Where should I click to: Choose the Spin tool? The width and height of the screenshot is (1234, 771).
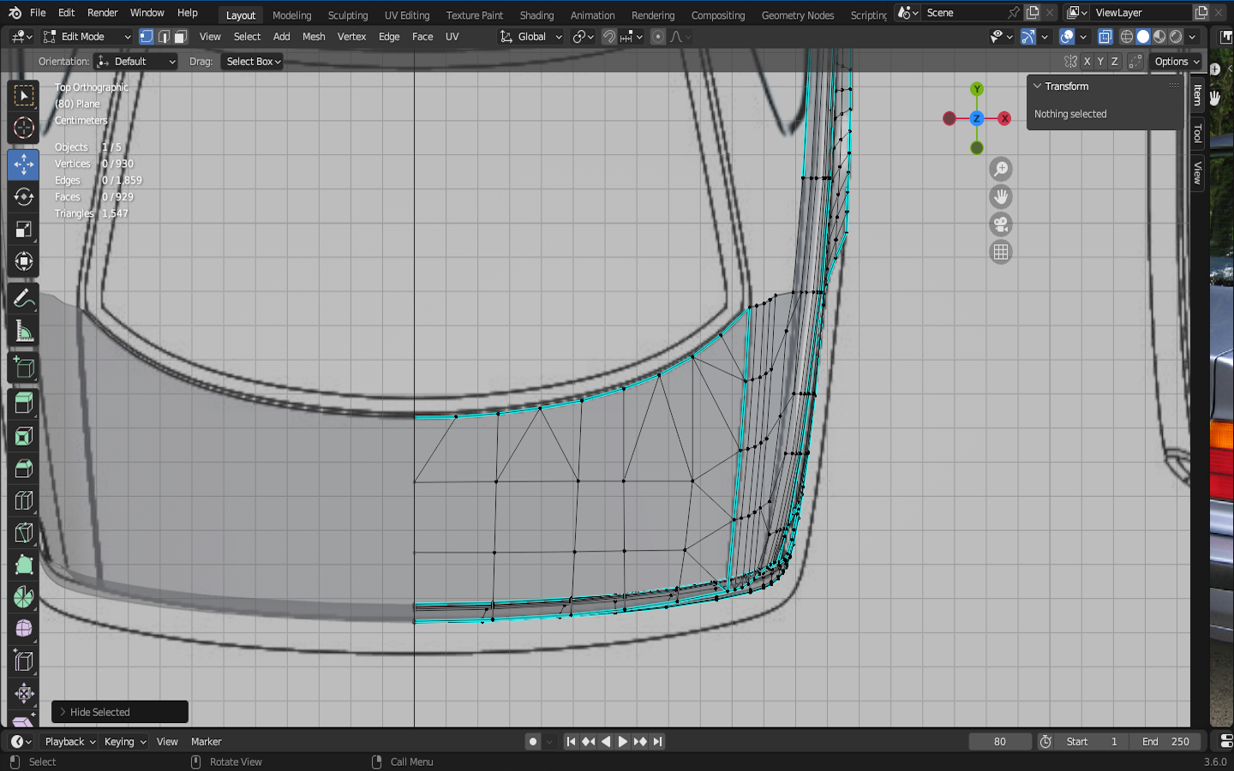click(24, 597)
